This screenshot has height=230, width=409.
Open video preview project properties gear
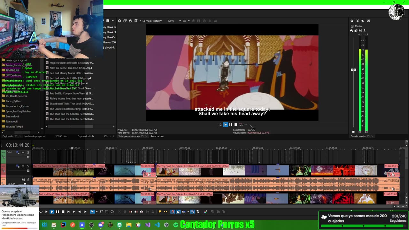click(120, 21)
